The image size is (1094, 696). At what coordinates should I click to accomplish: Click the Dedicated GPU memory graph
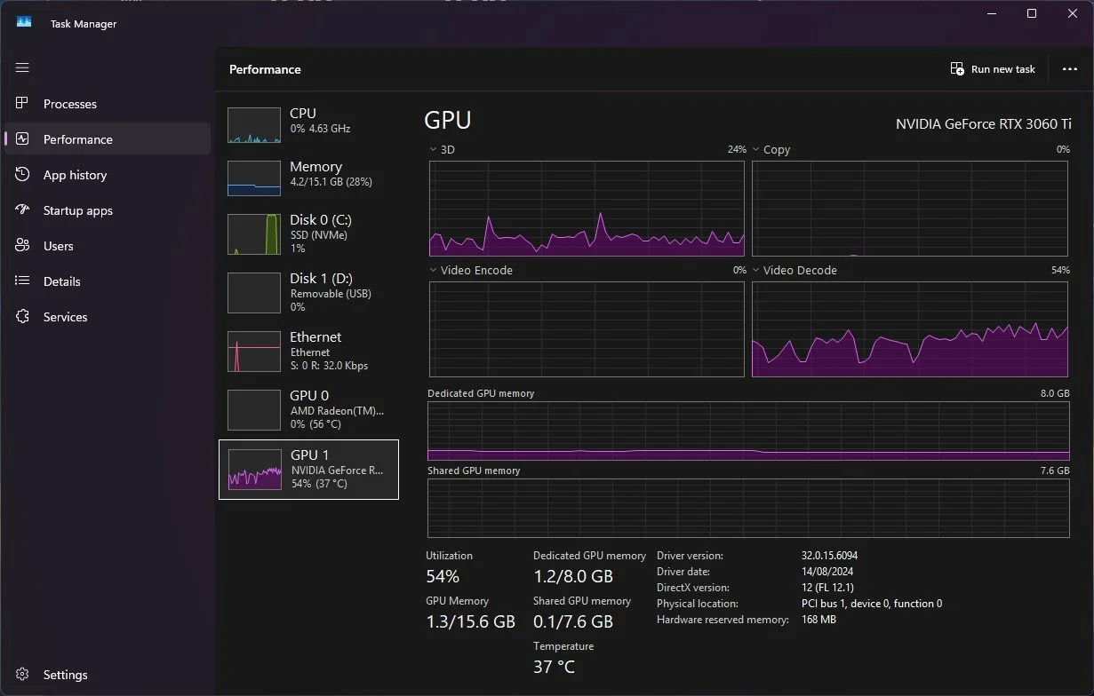pyautogui.click(x=749, y=431)
